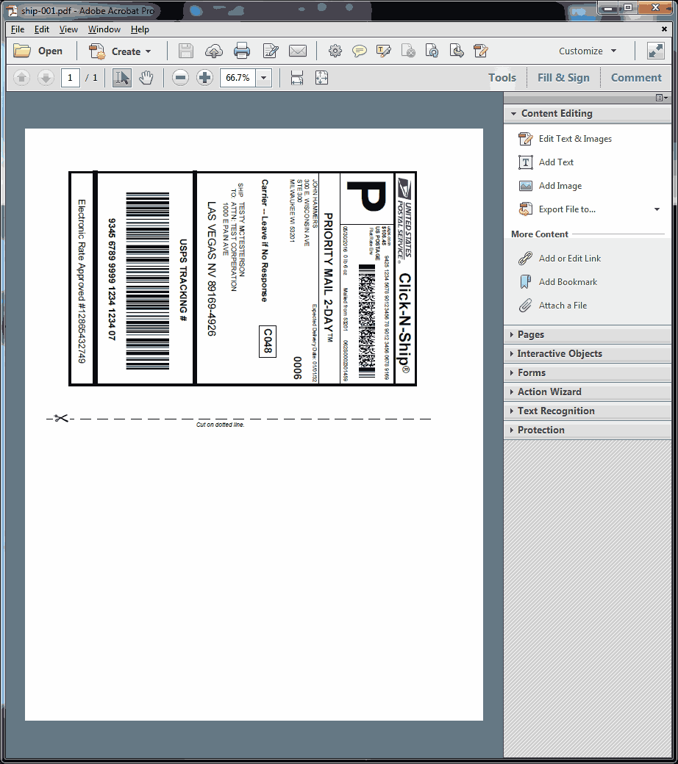The image size is (678, 764).
Task: Click Add Bookmark
Action: [557, 281]
